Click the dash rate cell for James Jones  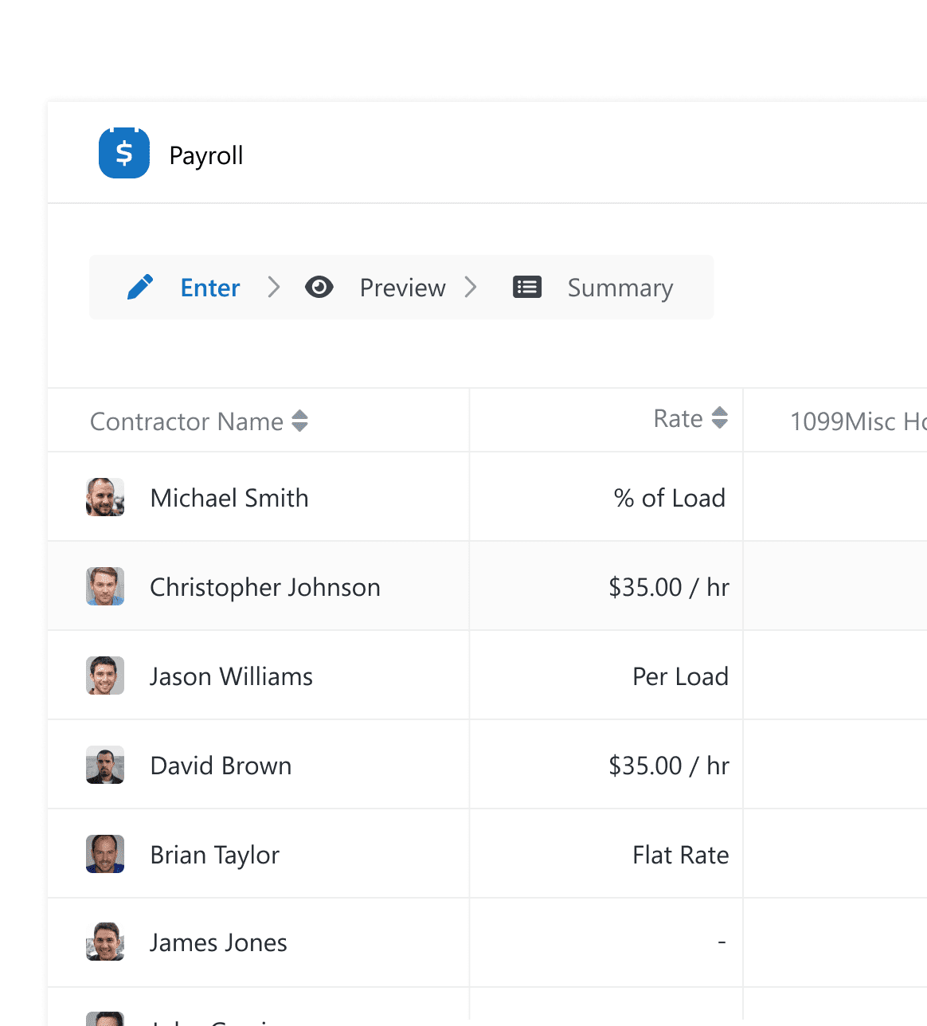click(x=722, y=942)
